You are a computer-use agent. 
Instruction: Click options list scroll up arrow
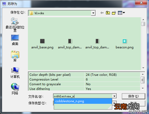[143, 74]
